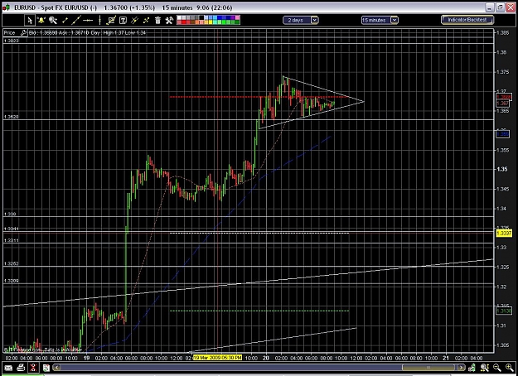Open the 15 minutes timeframe dropdown arrow
Screen dimensions: 518x376
[395, 20]
